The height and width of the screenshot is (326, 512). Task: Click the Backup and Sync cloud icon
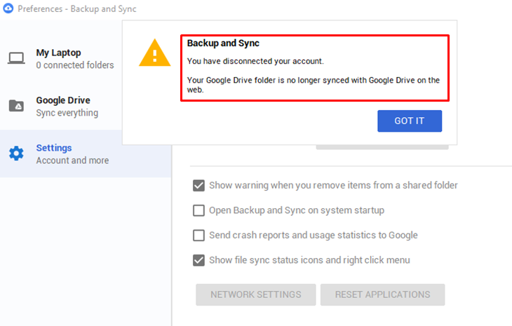tap(8, 8)
